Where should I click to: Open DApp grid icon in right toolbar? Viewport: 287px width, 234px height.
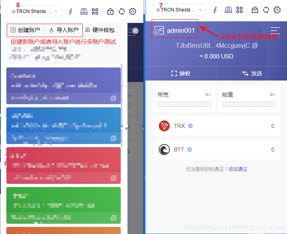tap(239, 10)
